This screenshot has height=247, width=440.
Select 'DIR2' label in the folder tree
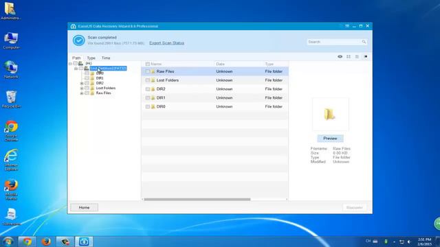(100, 83)
